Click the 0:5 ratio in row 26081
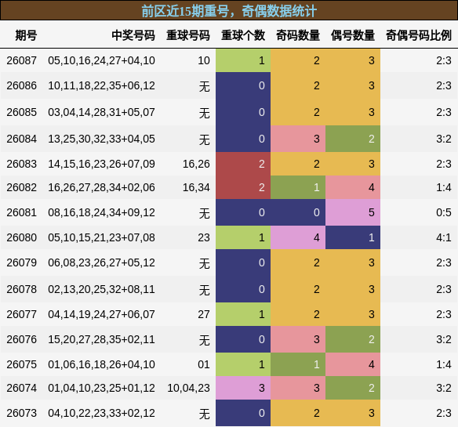 coord(444,212)
